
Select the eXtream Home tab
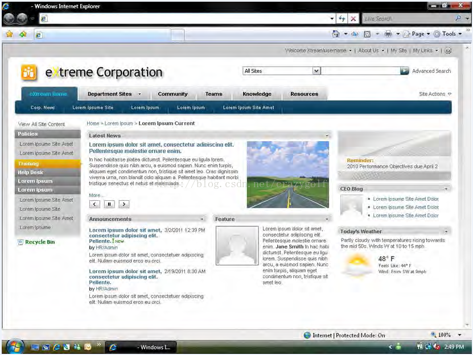(48, 94)
